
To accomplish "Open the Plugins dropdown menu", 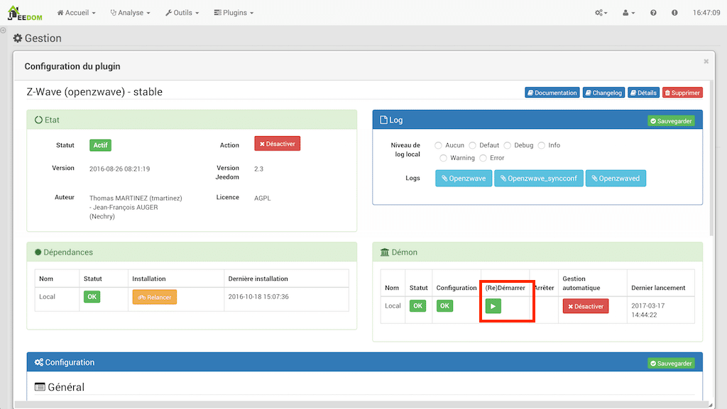I will (x=233, y=13).
